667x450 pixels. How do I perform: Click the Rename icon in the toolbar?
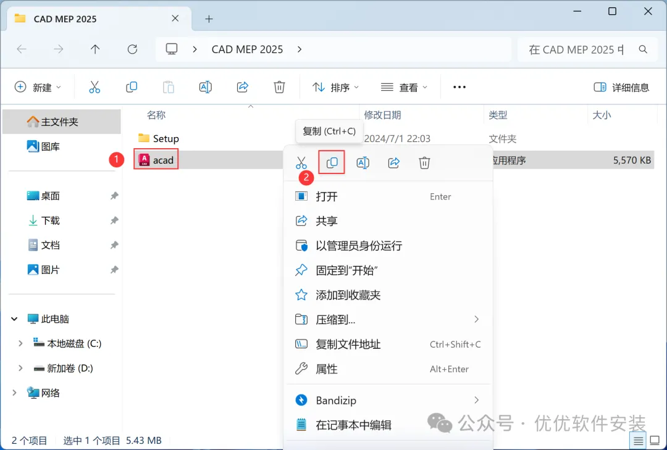pyautogui.click(x=206, y=87)
